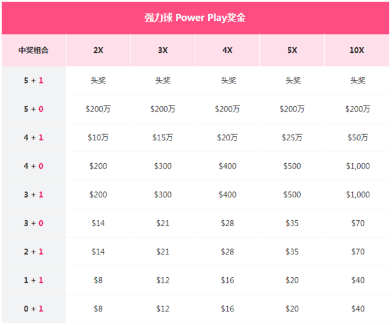Select $400 in the 4 + 0 row
392x325 pixels.
coord(227,166)
